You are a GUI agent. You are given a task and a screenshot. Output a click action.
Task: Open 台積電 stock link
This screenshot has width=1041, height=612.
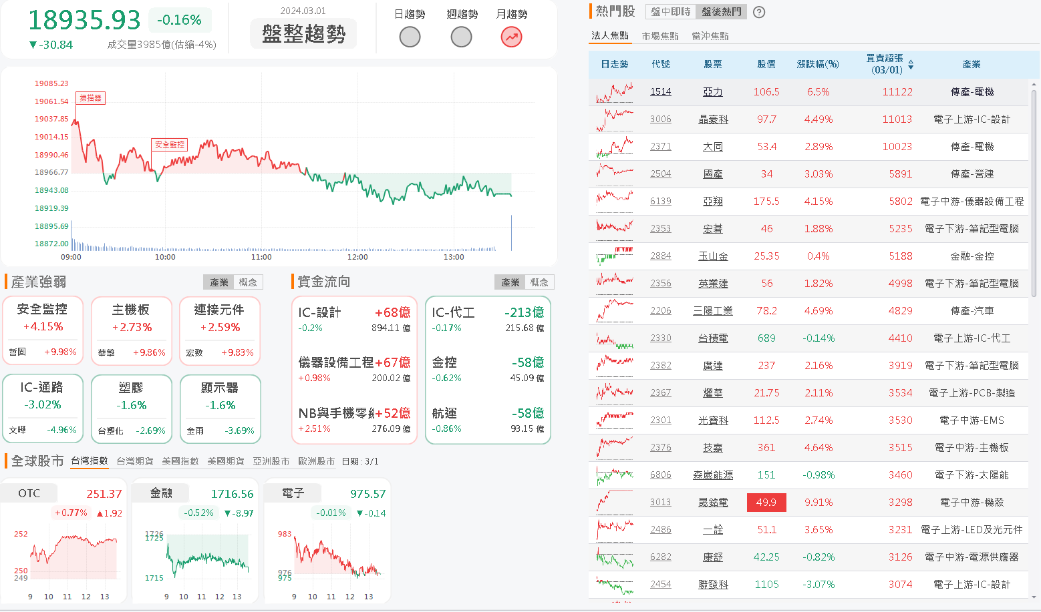pyautogui.click(x=713, y=338)
